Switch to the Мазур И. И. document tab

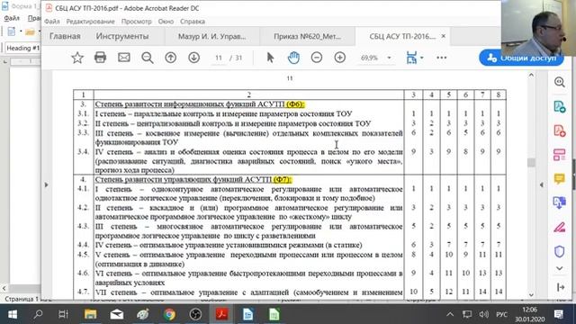point(212,36)
